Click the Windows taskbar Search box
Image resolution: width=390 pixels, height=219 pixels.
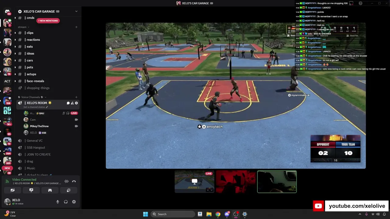click(173, 214)
